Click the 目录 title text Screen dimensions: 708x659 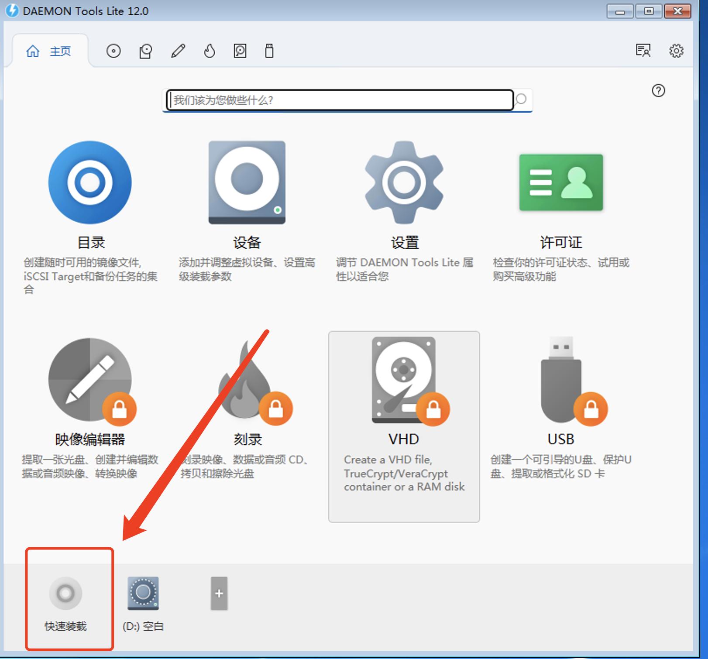pyautogui.click(x=91, y=243)
